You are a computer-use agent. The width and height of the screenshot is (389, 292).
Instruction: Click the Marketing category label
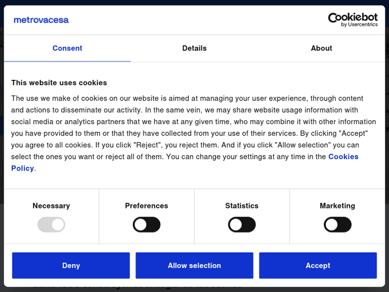pos(338,206)
